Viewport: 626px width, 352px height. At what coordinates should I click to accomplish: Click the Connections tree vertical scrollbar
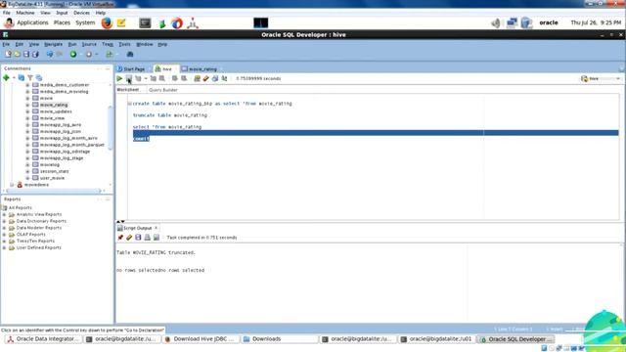click(111, 128)
